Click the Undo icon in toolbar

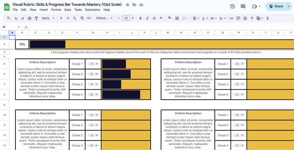tap(16, 18)
